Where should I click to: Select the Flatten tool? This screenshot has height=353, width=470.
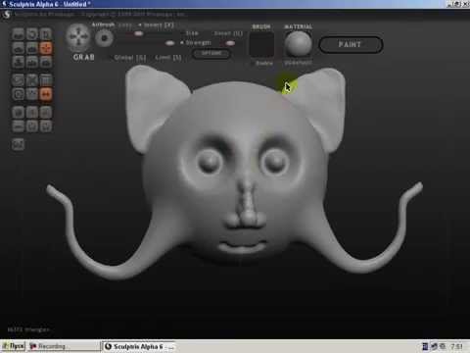pos(32,48)
